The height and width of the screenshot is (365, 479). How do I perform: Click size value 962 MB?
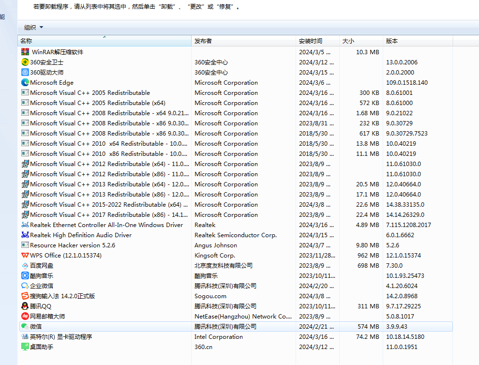368,255
